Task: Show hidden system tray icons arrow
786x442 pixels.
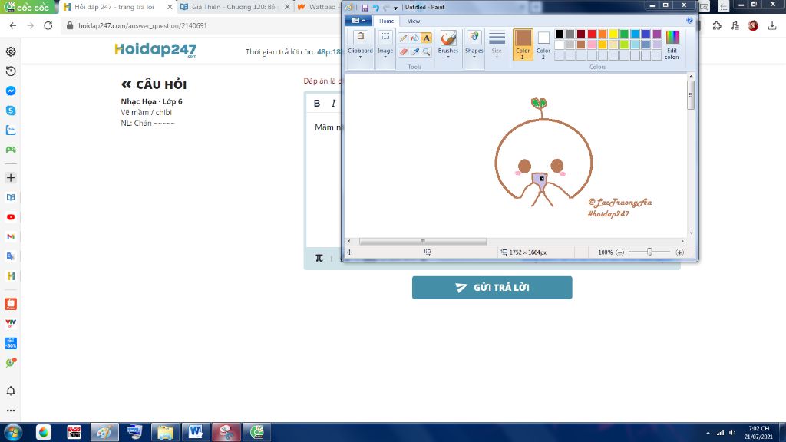Action: coord(708,433)
